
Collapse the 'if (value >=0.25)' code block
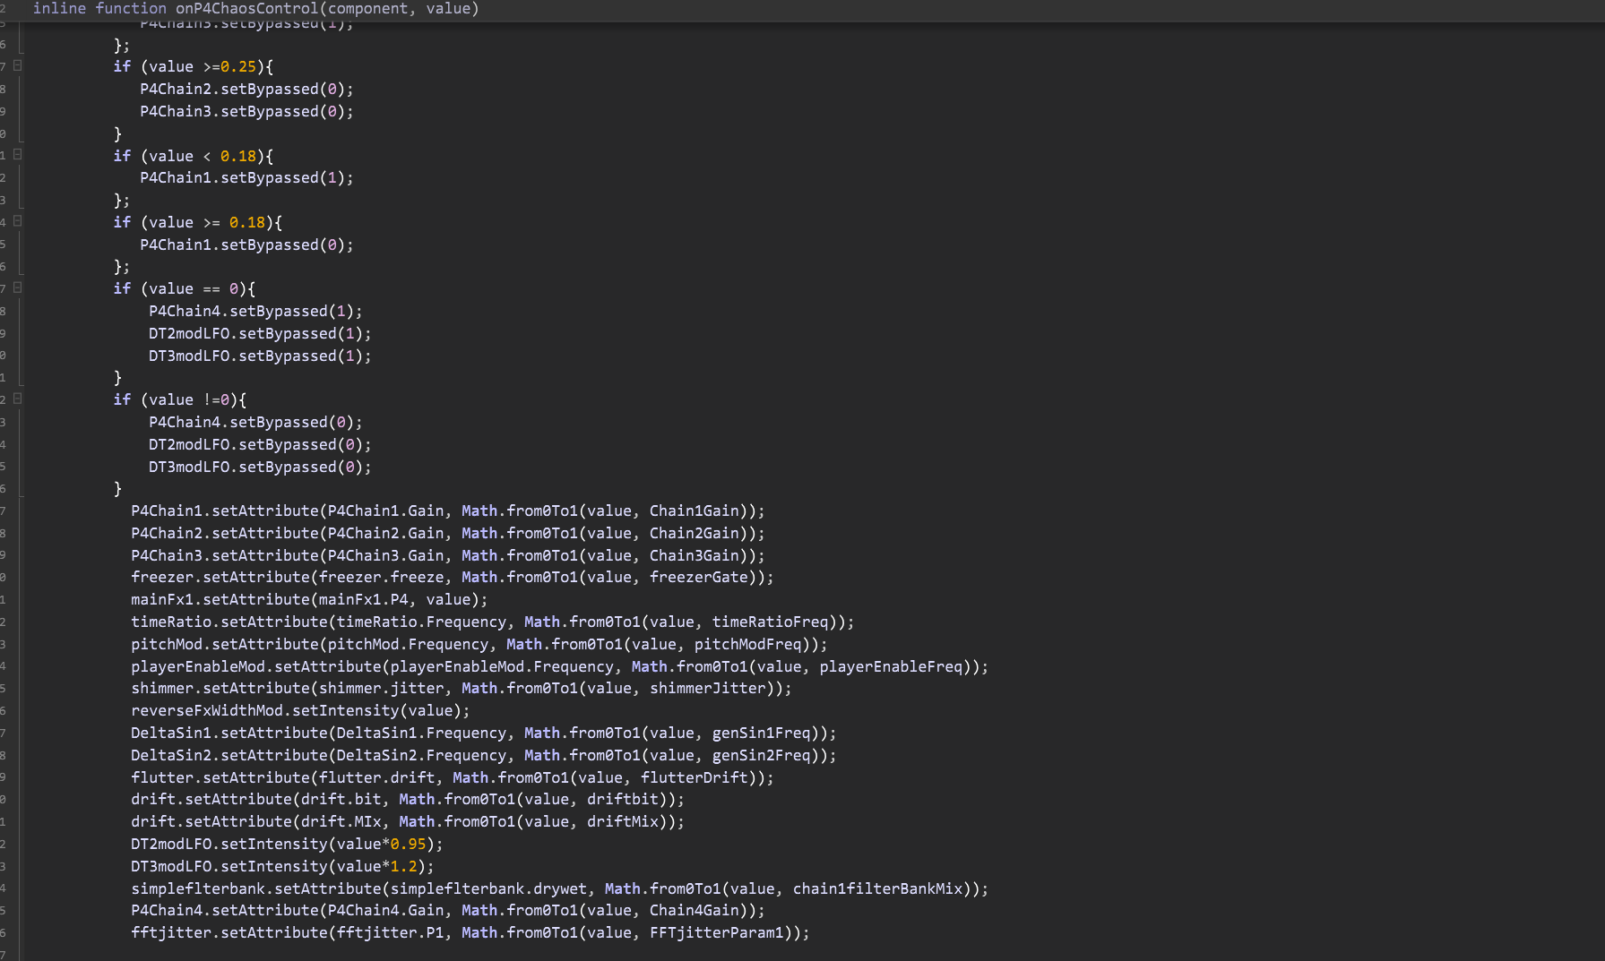17,65
